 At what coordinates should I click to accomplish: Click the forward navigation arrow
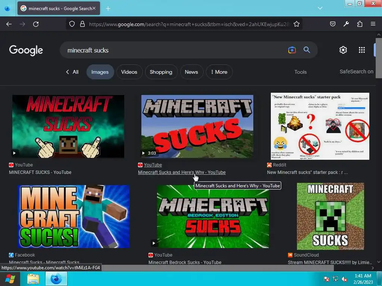[22, 24]
